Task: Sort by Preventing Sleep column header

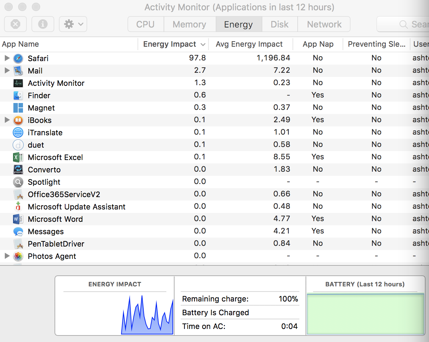Action: [x=377, y=44]
